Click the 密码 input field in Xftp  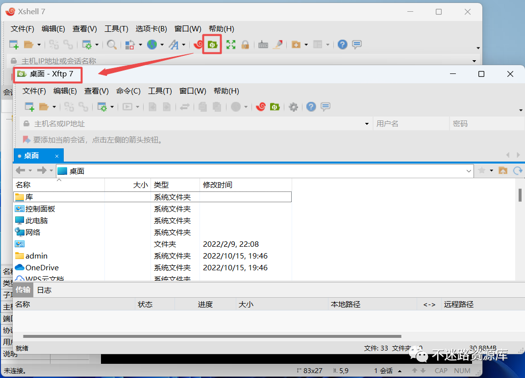coord(487,124)
